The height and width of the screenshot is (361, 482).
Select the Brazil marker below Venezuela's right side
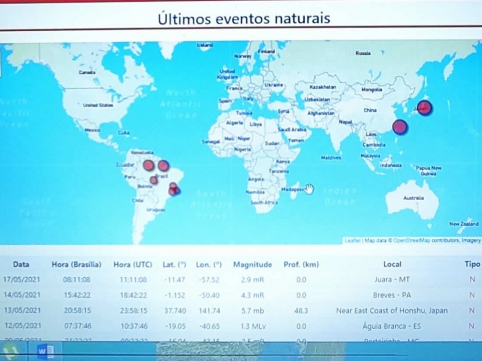coord(163,166)
